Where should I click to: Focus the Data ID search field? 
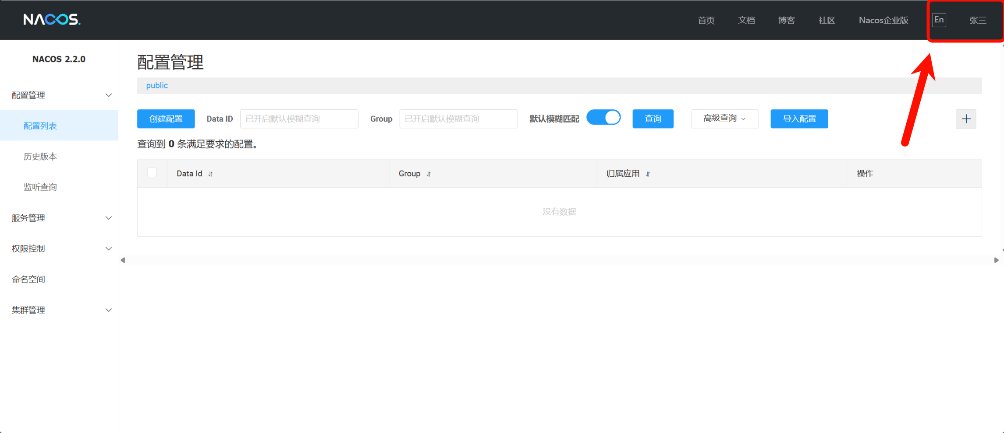click(x=299, y=119)
